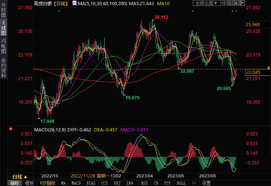
Task: Click the 设置 settings button
Action: (x=206, y=183)
